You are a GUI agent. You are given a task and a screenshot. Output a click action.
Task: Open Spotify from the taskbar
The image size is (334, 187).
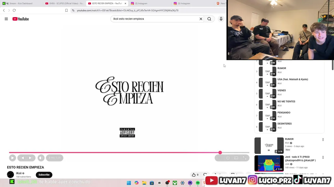pos(198,183)
